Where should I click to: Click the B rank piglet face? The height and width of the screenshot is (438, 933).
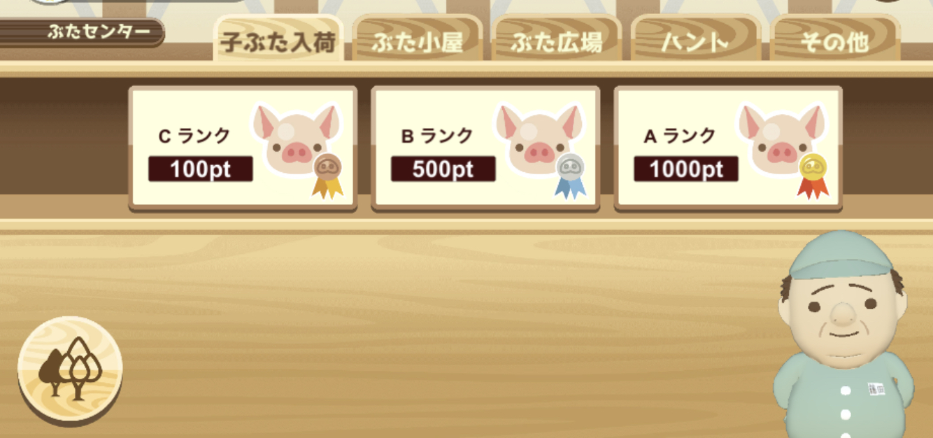point(539,139)
